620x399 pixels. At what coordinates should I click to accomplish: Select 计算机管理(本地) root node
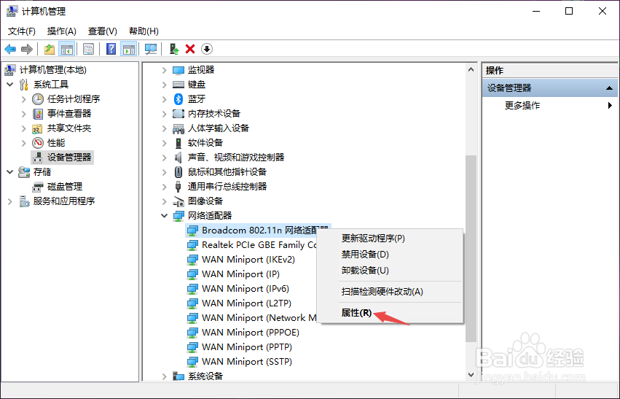(53, 70)
